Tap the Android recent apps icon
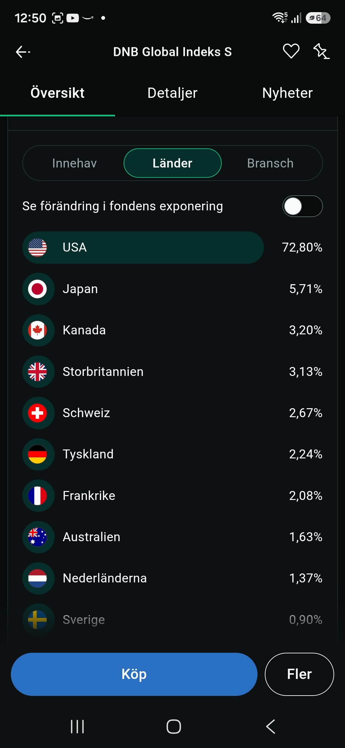The image size is (345, 748). point(77,727)
